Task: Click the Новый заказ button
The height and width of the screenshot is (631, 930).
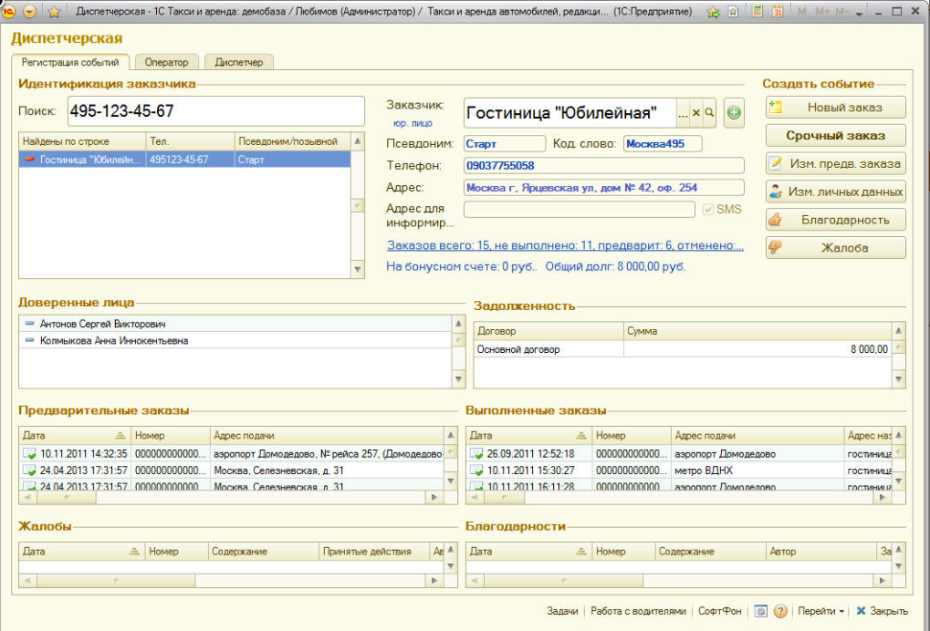Action: (x=835, y=108)
